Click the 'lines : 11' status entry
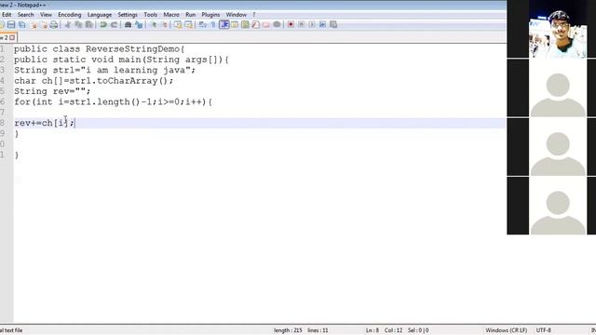This screenshot has height=335, width=596. [x=318, y=330]
